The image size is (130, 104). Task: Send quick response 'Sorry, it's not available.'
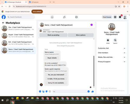(x=56, y=83)
